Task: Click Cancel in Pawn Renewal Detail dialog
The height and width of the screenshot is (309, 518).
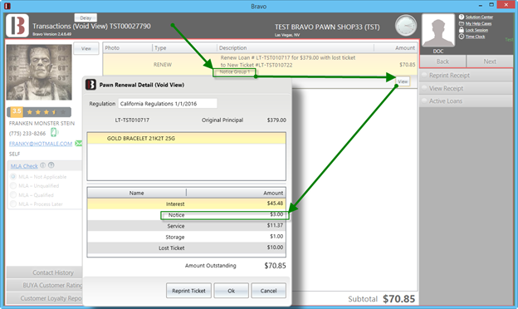Action: pyautogui.click(x=268, y=291)
